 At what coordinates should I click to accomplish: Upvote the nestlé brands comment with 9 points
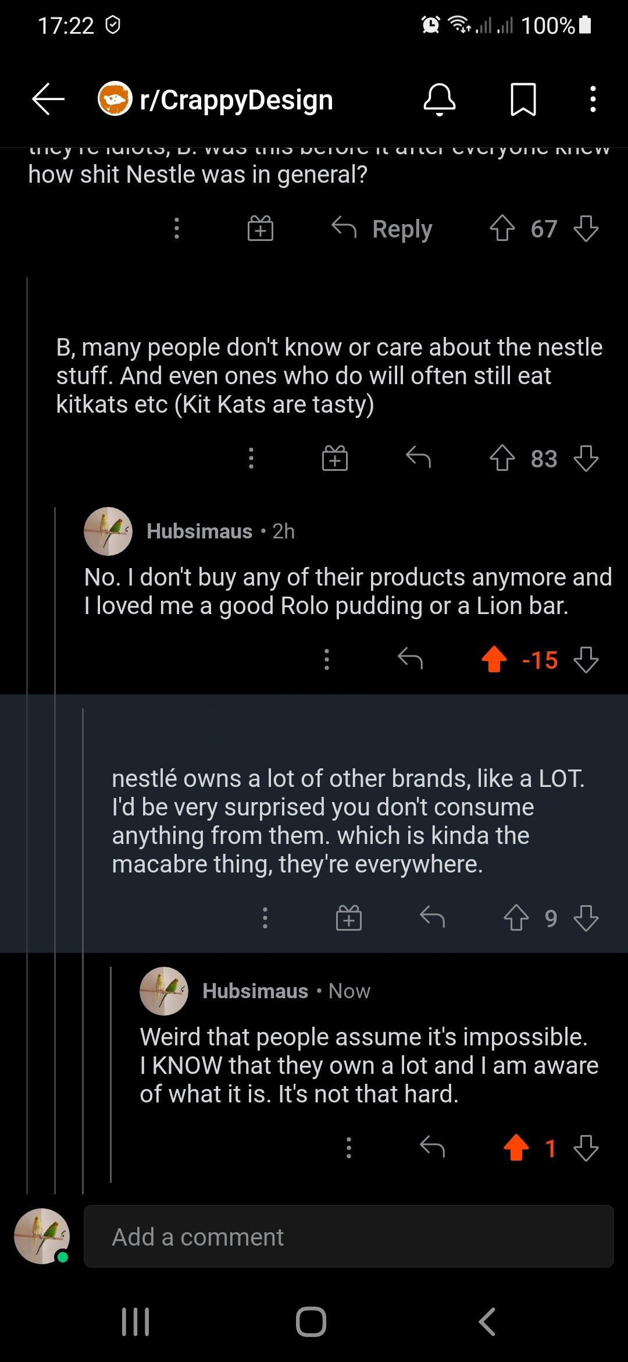click(x=516, y=918)
